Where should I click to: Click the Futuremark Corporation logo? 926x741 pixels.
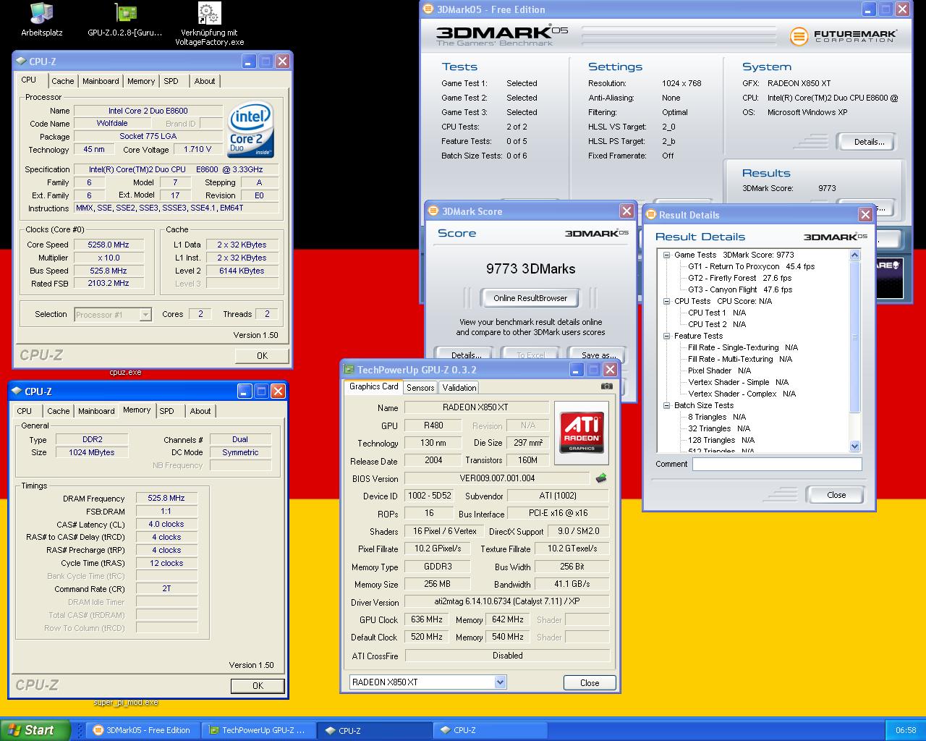pos(843,35)
